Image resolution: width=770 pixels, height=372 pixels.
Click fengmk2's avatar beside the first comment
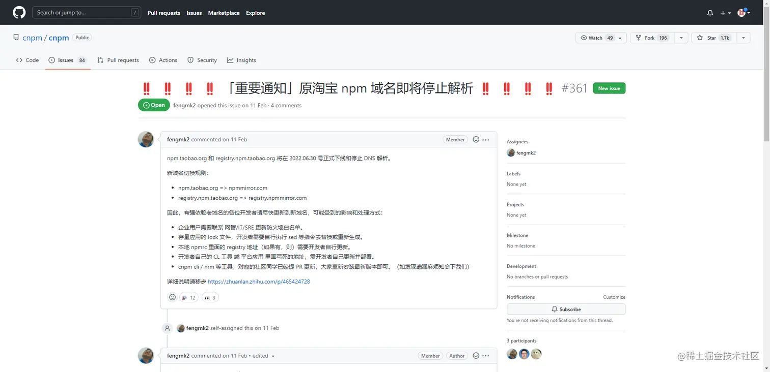click(x=146, y=139)
